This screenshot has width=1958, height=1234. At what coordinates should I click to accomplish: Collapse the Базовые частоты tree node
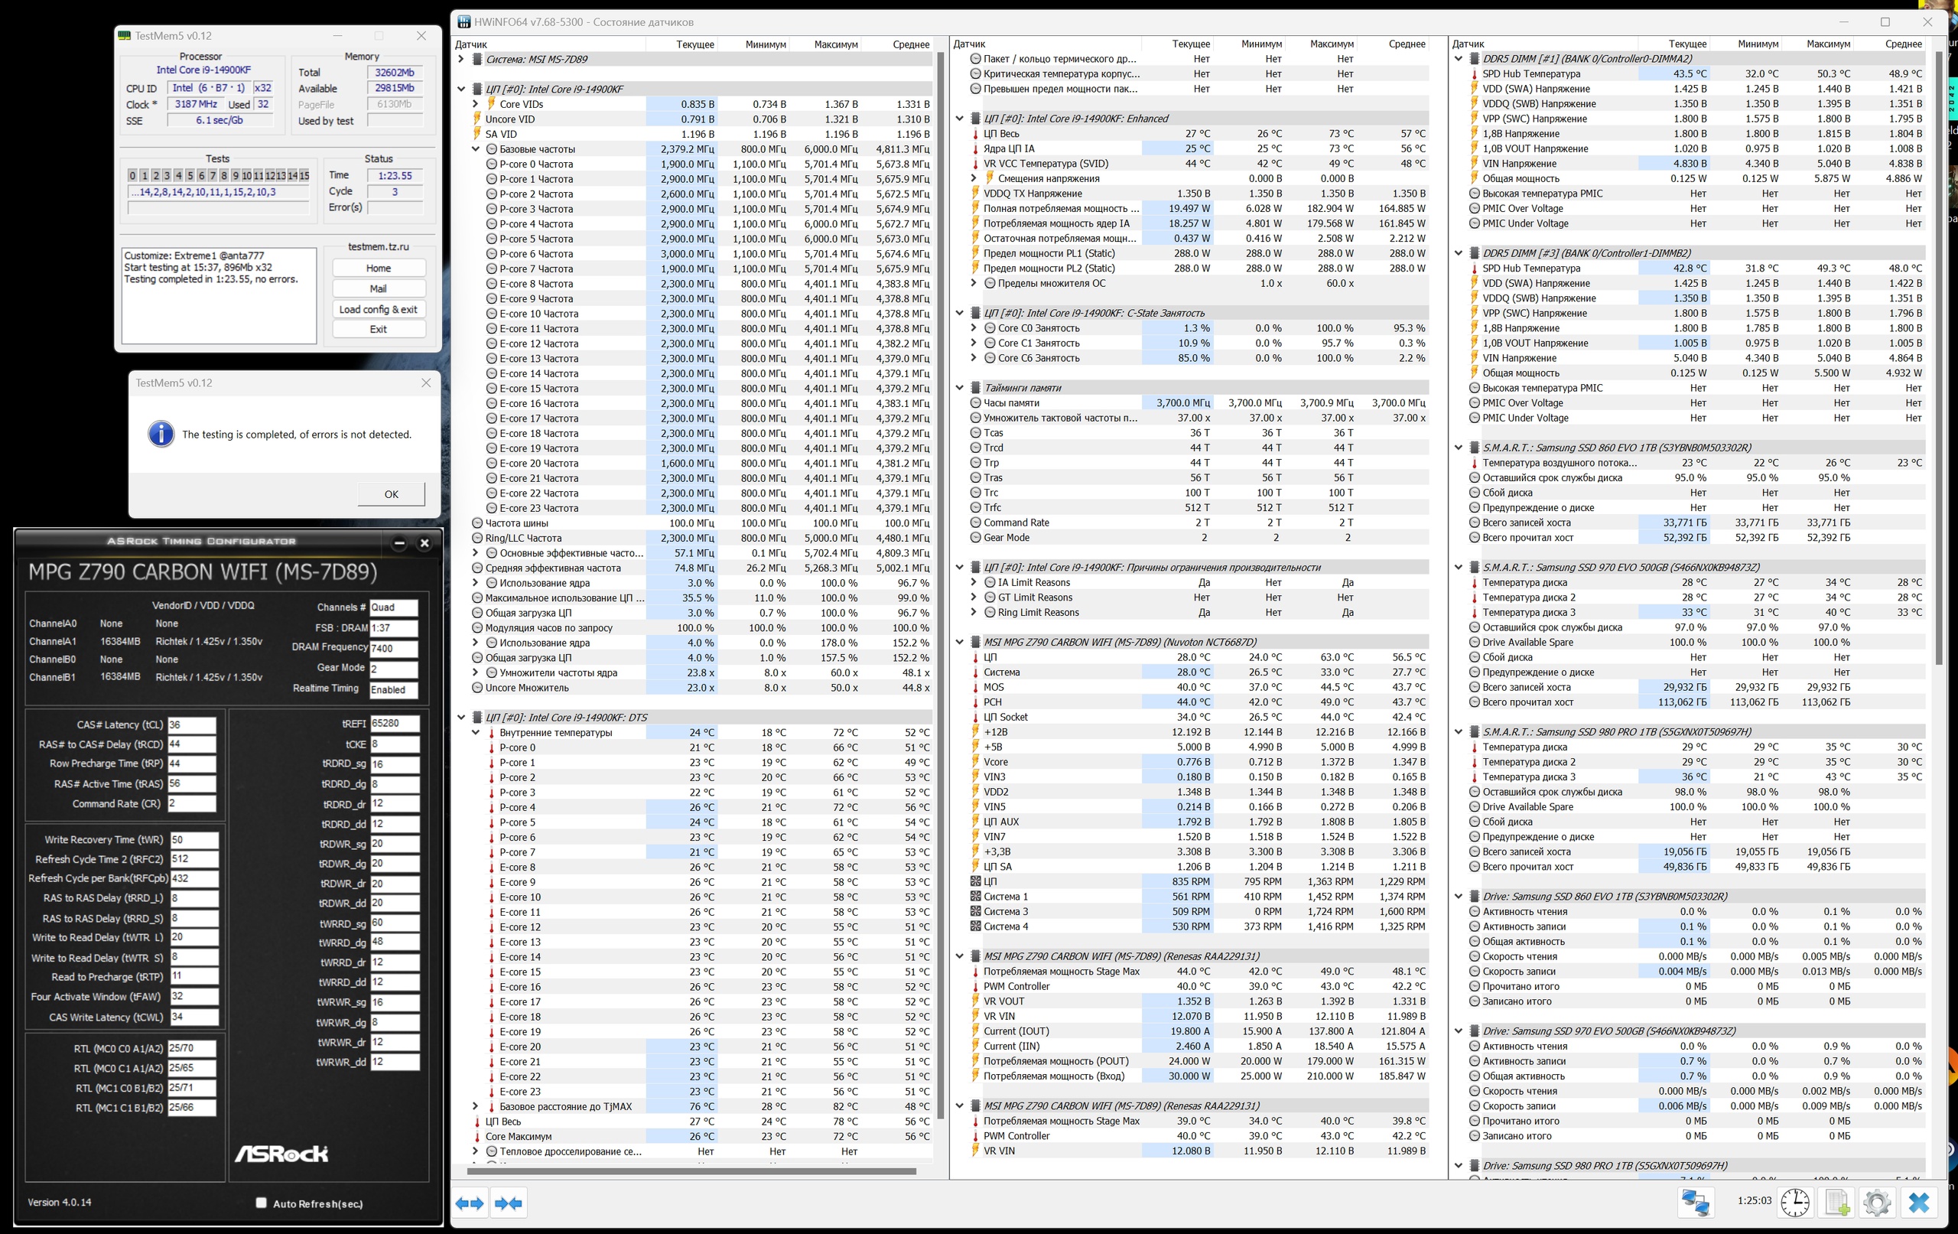coord(476,149)
